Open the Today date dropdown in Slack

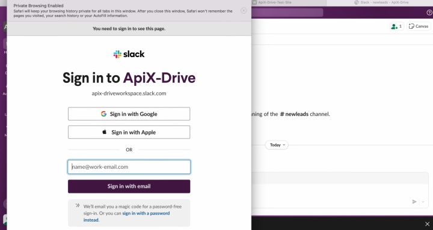277,145
